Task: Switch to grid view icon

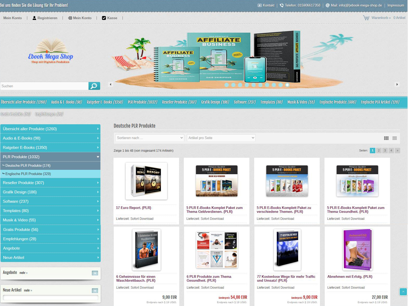Action: (x=386, y=138)
